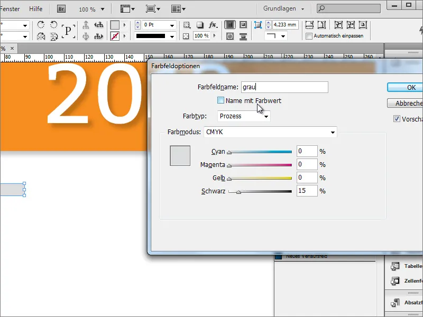Select next object icon
This screenshot has width=423, height=317.
98,36
